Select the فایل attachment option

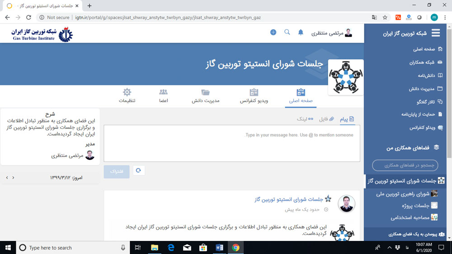(326, 119)
